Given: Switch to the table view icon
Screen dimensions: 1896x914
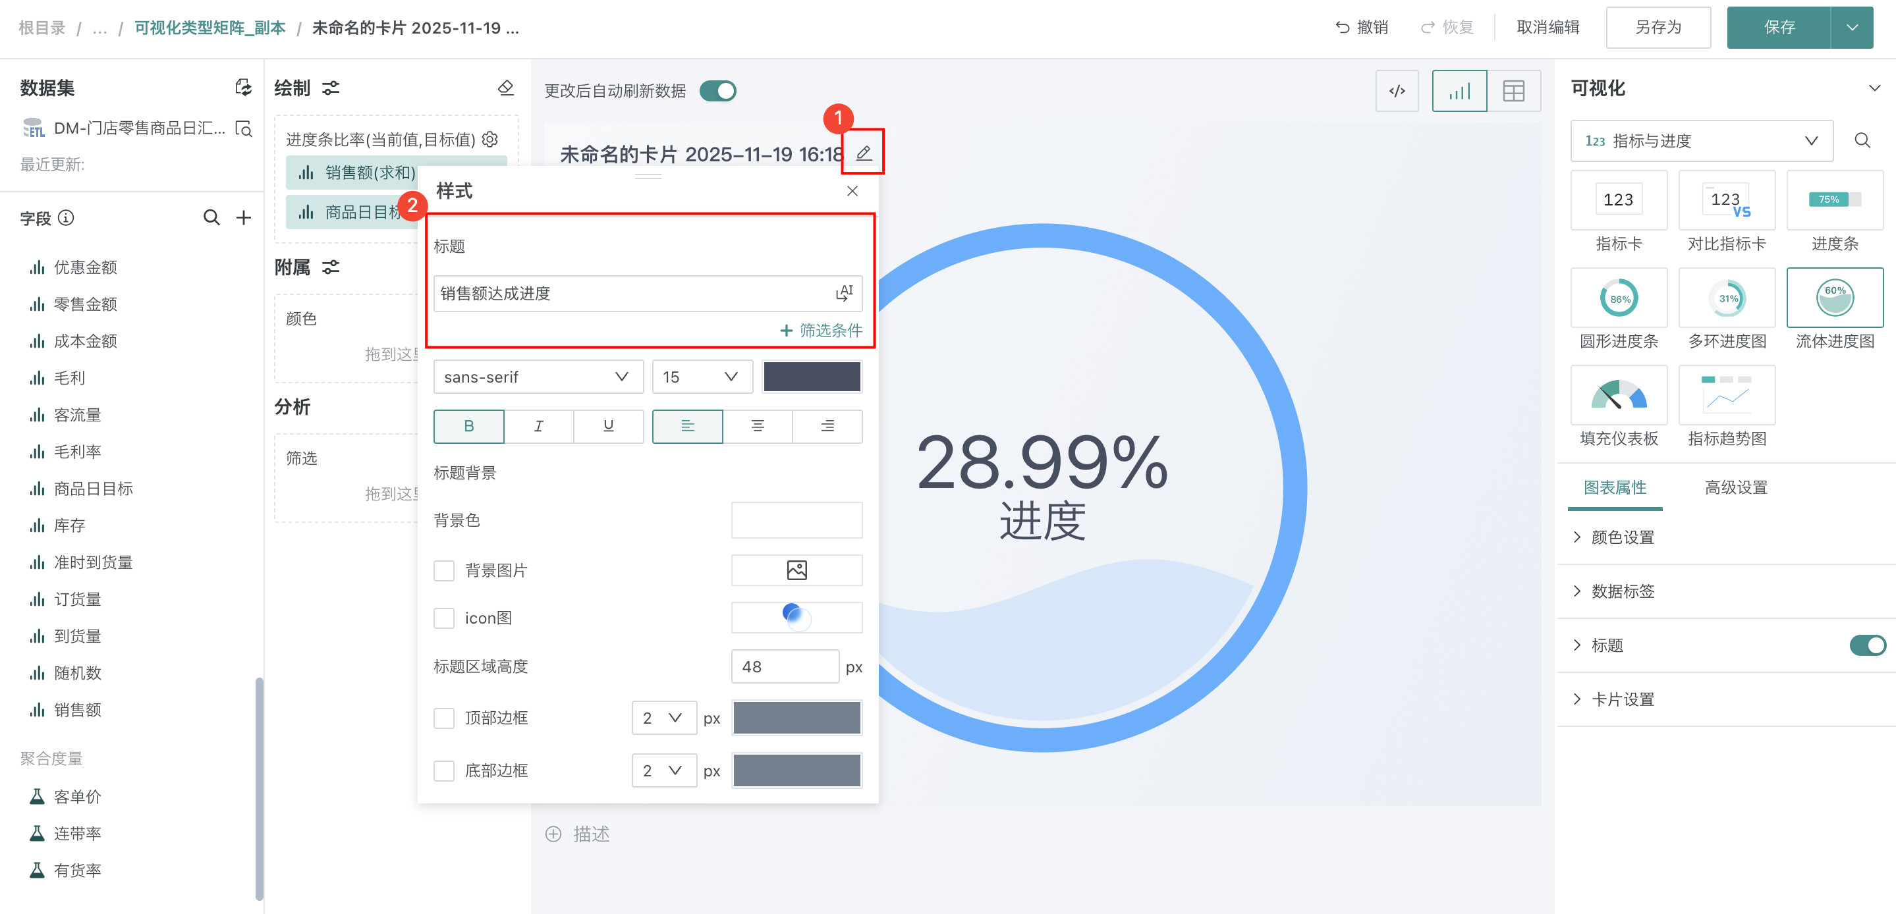Looking at the screenshot, I should [x=1513, y=92].
